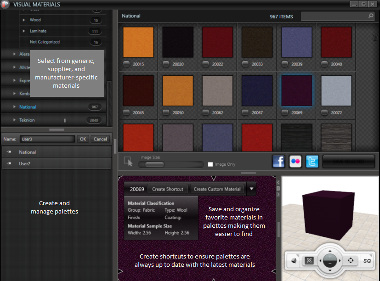Tilt the 3D view with the up arrow
380x281 pixels.
point(330,251)
